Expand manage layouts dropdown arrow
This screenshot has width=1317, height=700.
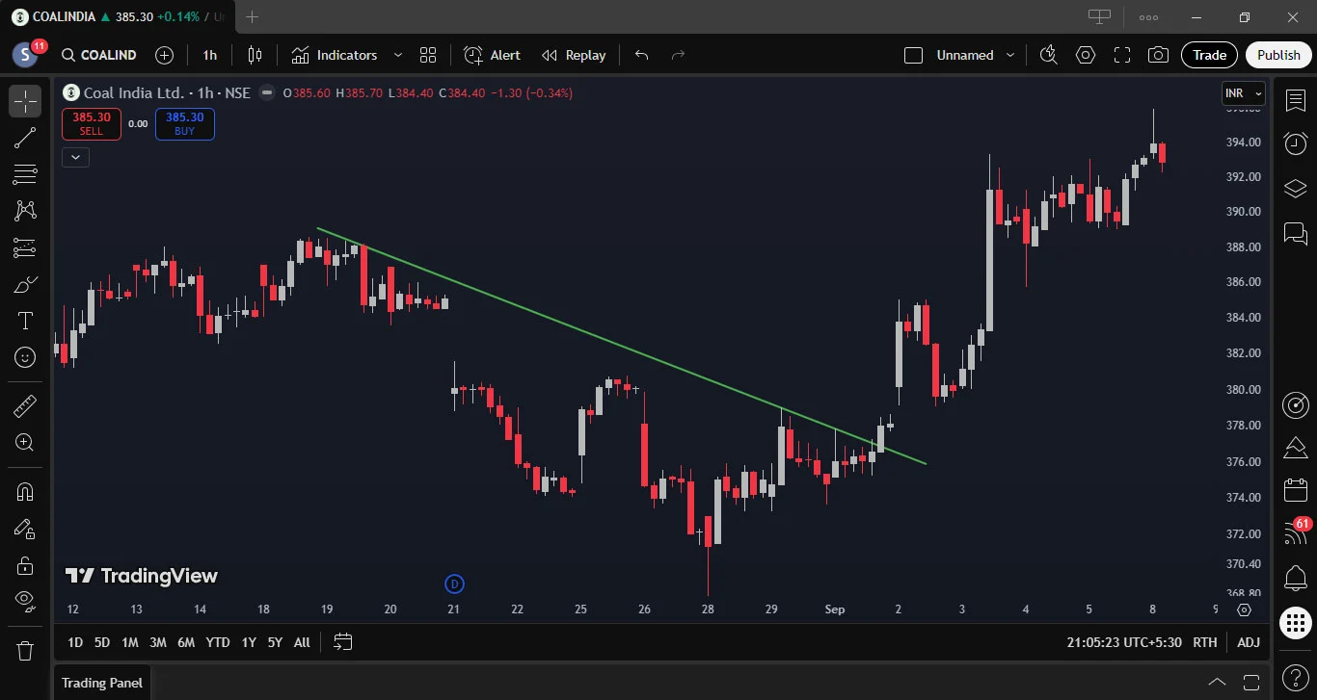(x=1010, y=55)
